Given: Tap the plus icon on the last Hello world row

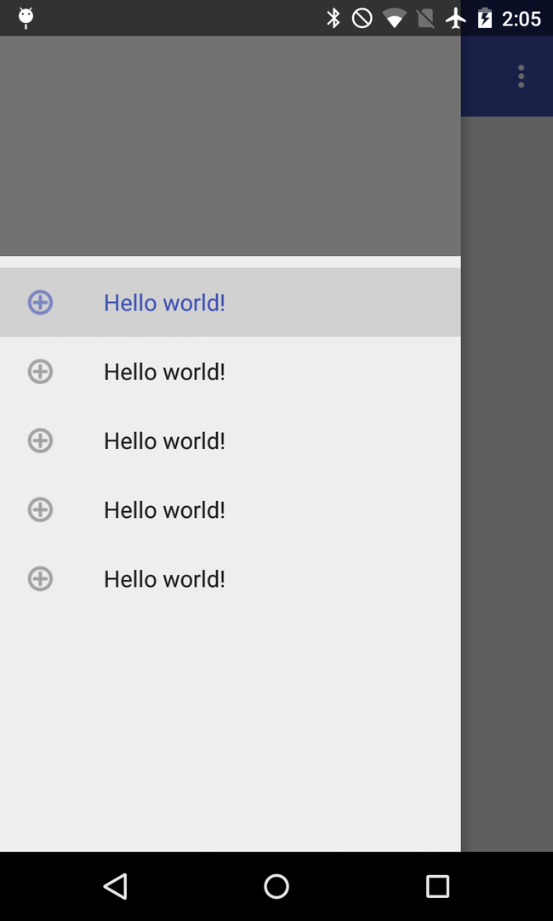Looking at the screenshot, I should 40,578.
